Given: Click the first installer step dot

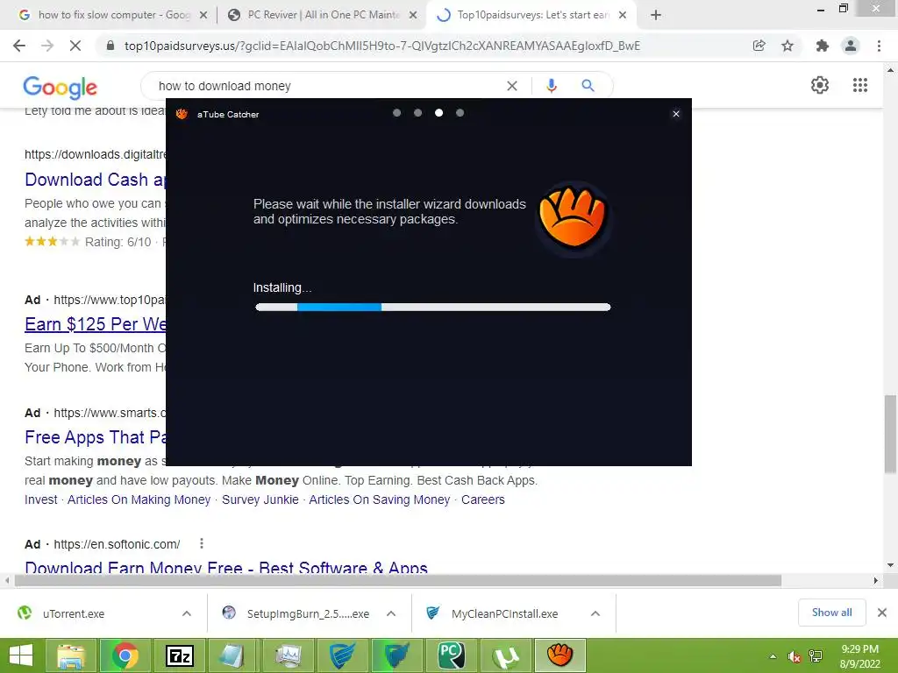Looking at the screenshot, I should click(396, 113).
